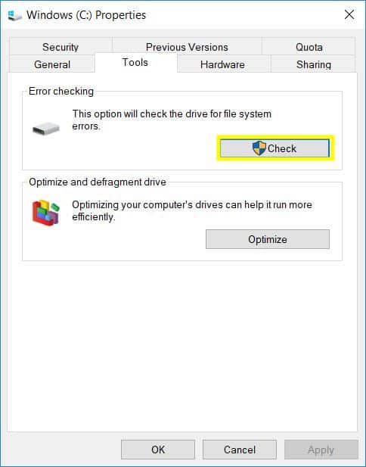
Task: Click the gray hard drive icon under Error checking
Action: click(46, 129)
